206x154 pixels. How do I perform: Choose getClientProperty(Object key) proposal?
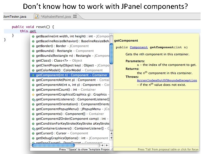click(70, 65)
